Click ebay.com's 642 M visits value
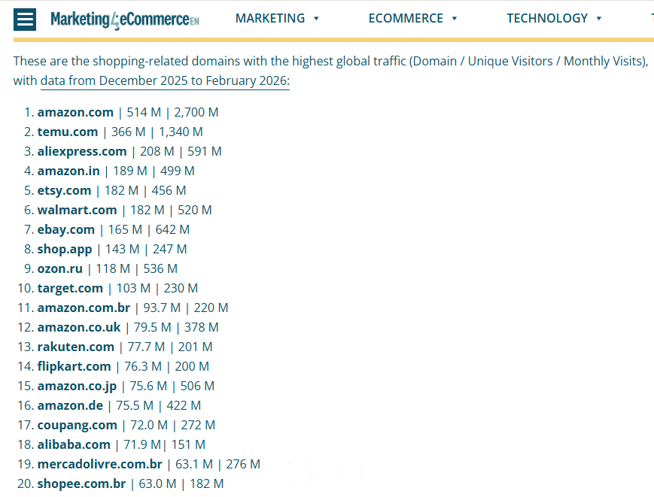Image resolution: width=654 pixels, height=497 pixels. (x=172, y=230)
